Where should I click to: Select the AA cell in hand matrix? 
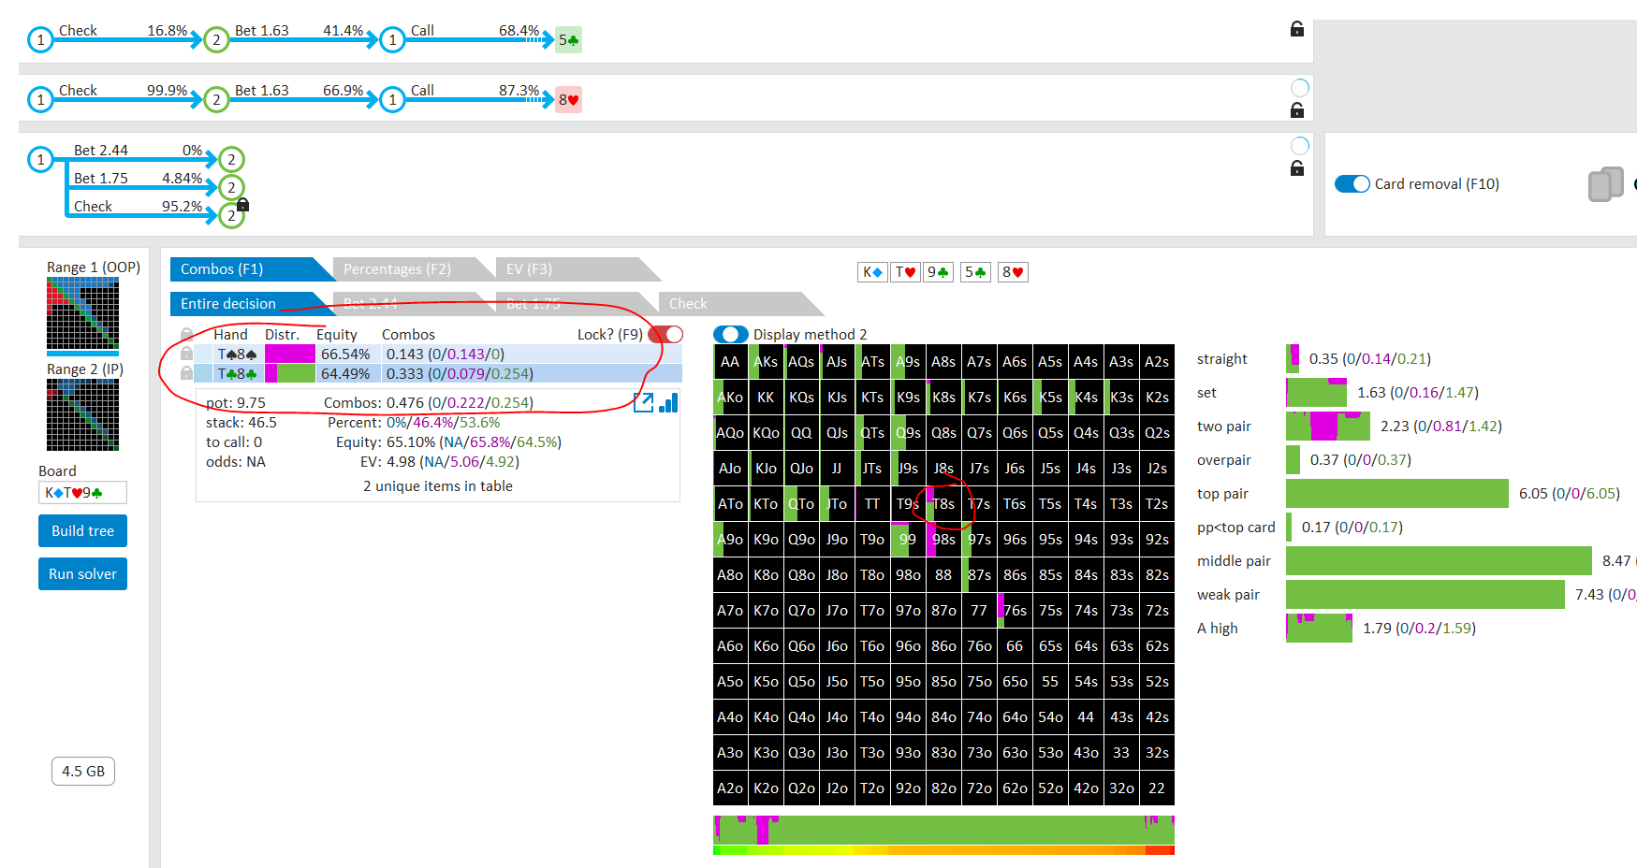click(x=730, y=362)
